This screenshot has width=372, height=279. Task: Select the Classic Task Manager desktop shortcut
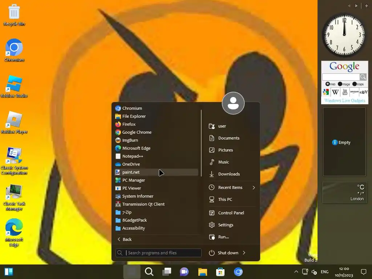tap(14, 197)
